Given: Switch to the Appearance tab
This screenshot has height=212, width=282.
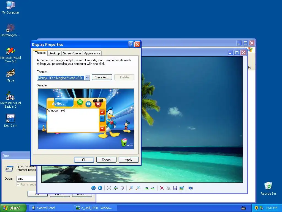Looking at the screenshot, I should pos(92,53).
